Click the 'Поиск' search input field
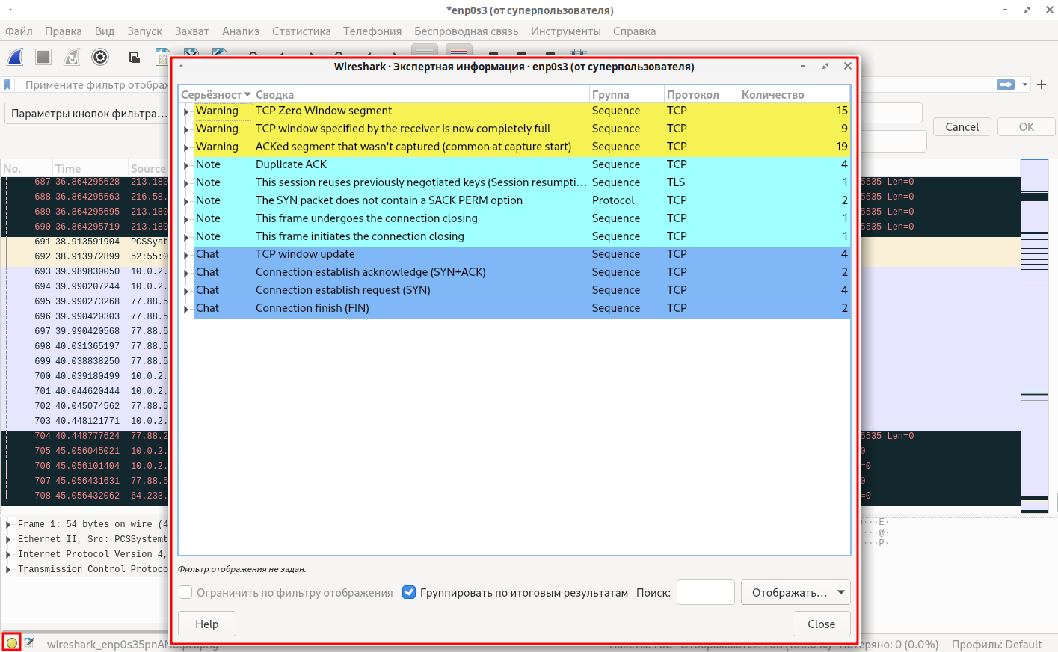 click(705, 593)
